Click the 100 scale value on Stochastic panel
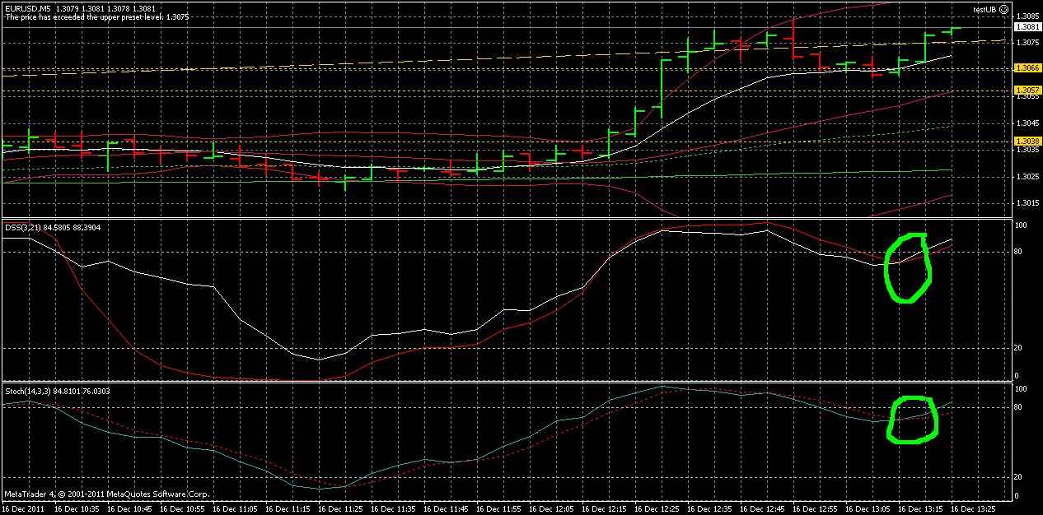 [1019, 387]
